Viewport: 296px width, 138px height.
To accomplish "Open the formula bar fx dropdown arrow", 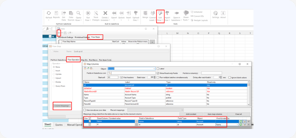I will [51, 29].
